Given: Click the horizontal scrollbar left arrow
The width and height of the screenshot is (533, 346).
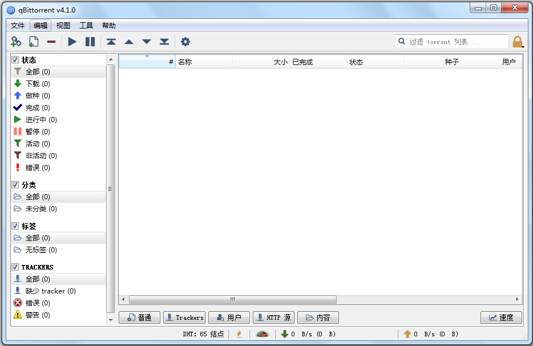Looking at the screenshot, I should [123, 299].
